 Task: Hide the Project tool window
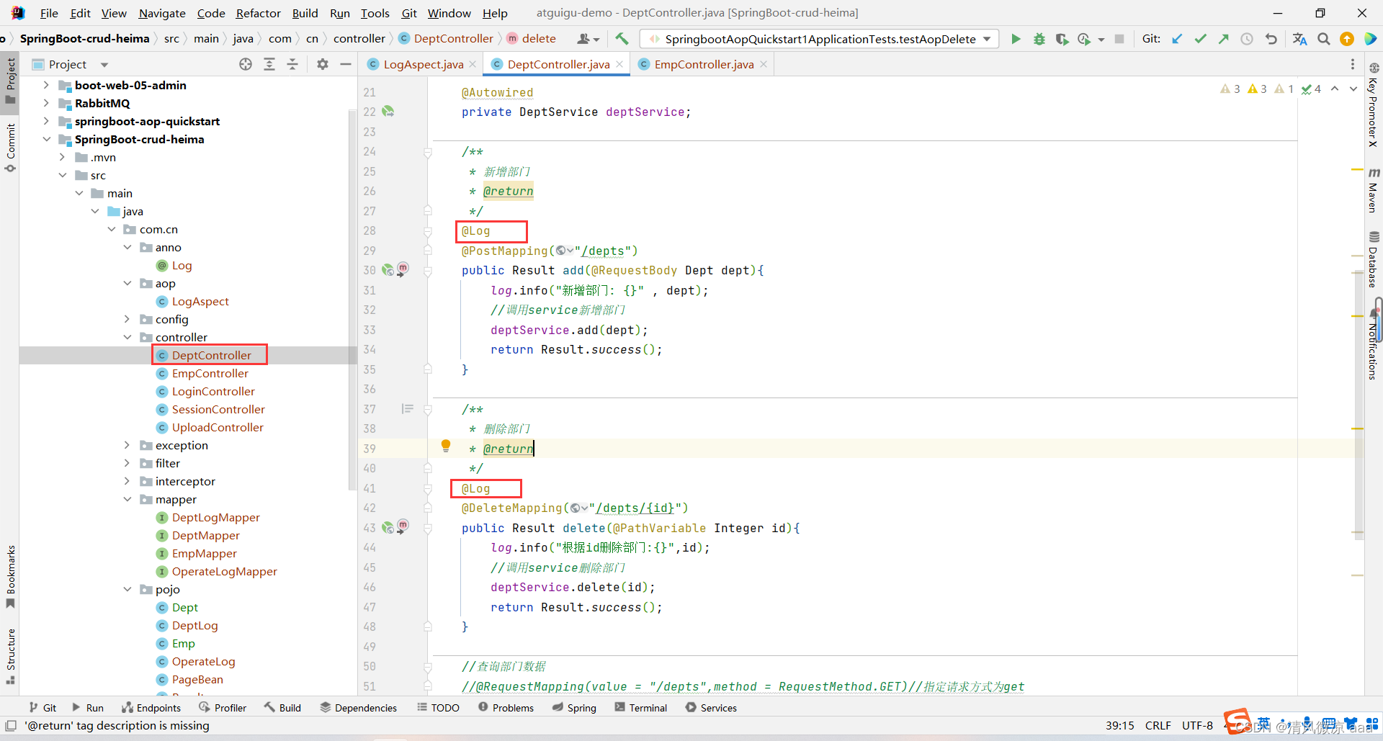click(346, 64)
